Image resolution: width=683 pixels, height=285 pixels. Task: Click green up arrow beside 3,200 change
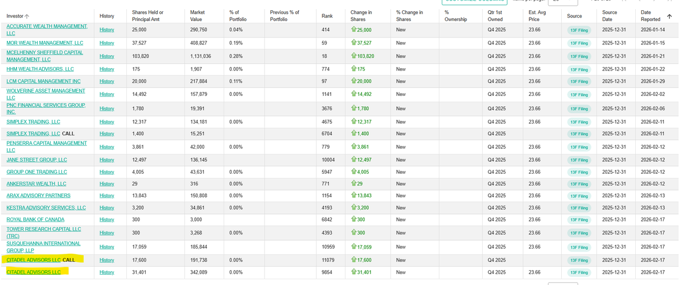pos(354,207)
